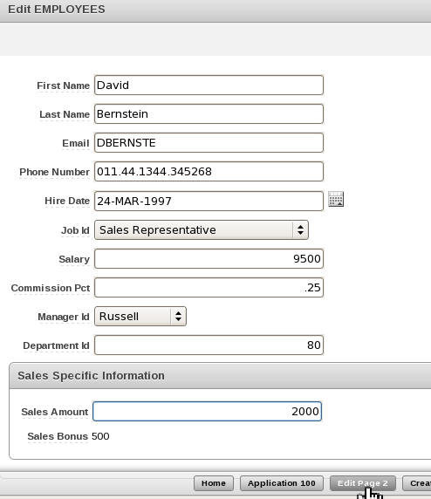Open the Hire Date calendar picker icon
Screen dimensions: 431x499
click(336, 199)
